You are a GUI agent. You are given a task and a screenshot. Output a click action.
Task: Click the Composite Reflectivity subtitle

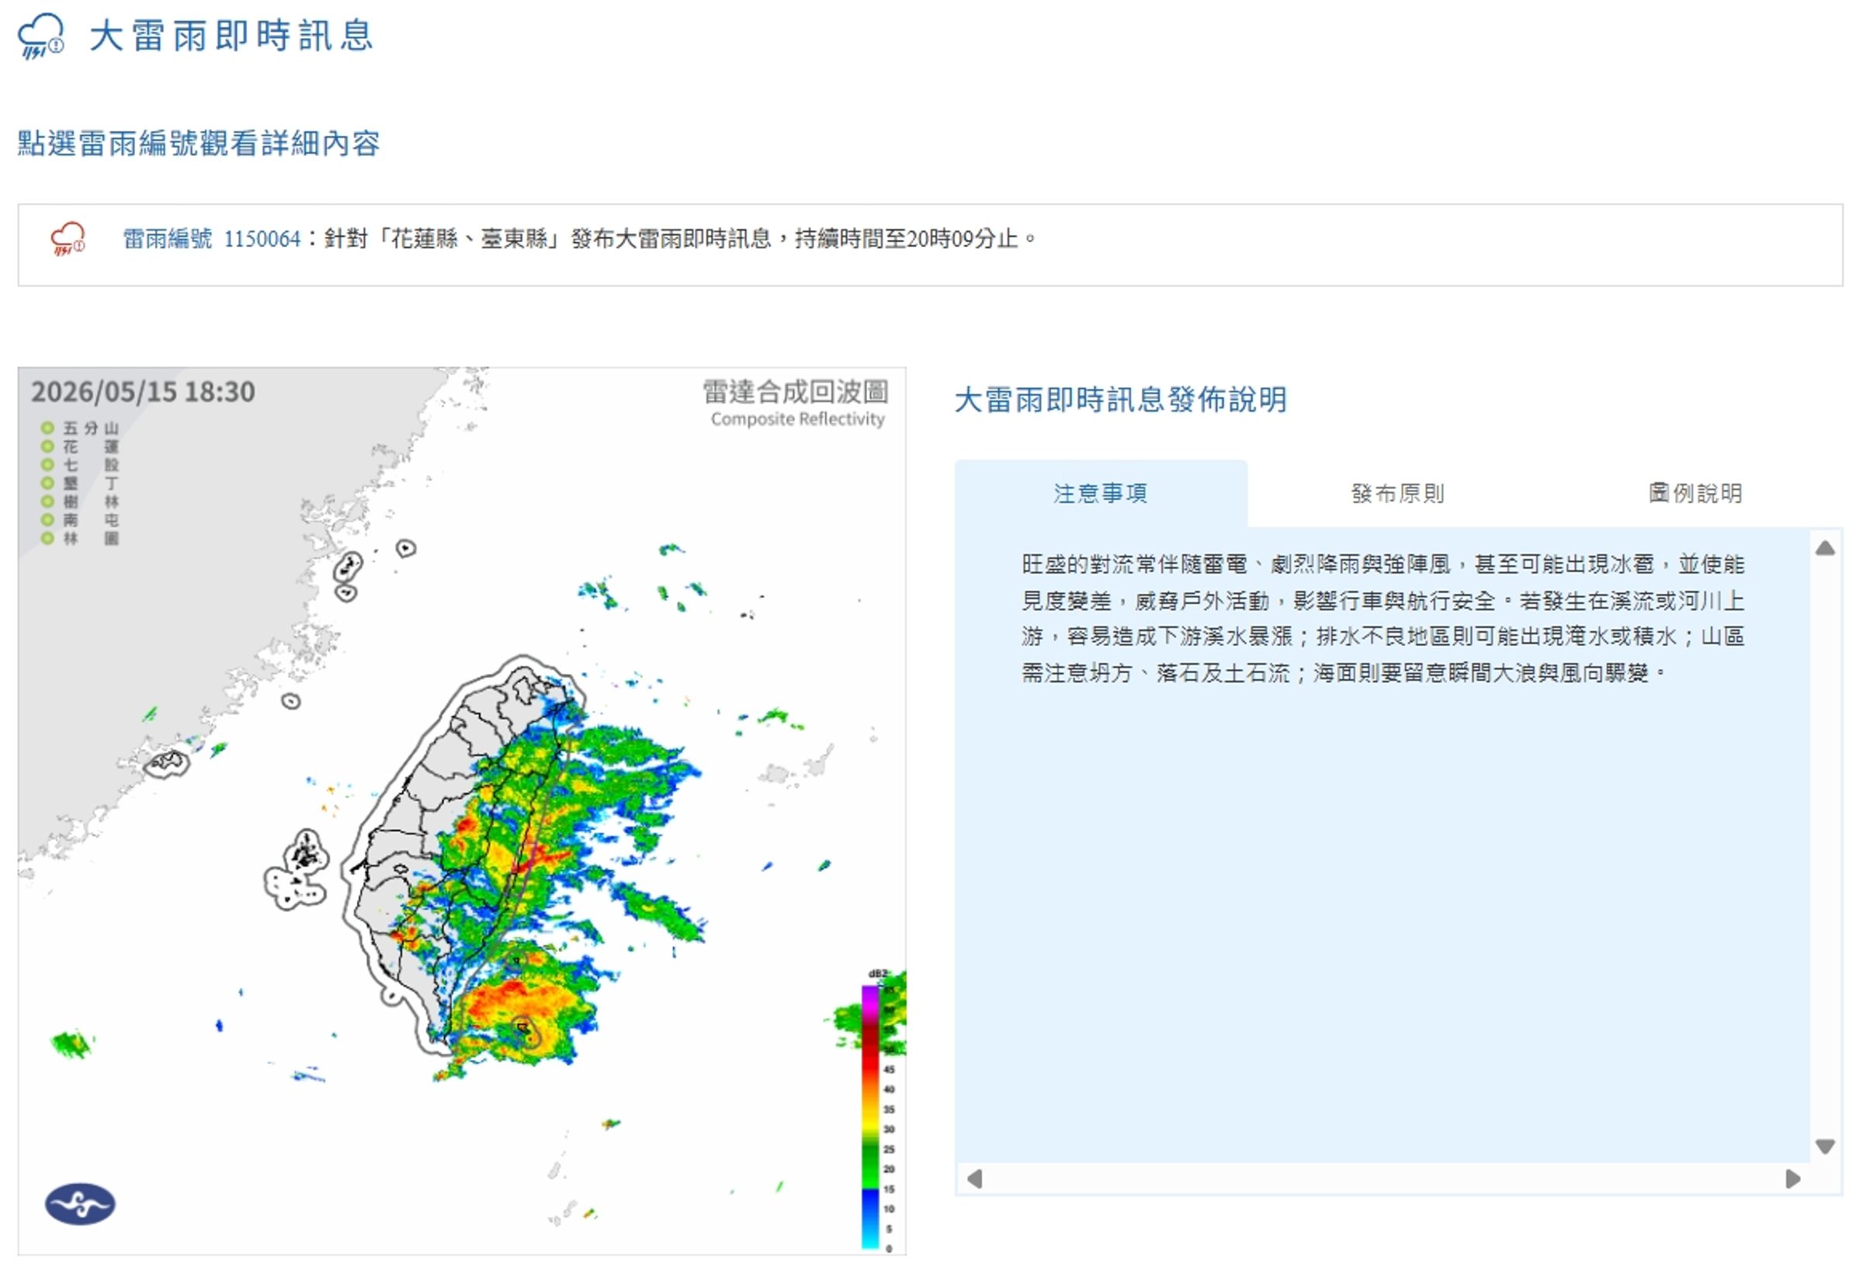click(x=798, y=419)
